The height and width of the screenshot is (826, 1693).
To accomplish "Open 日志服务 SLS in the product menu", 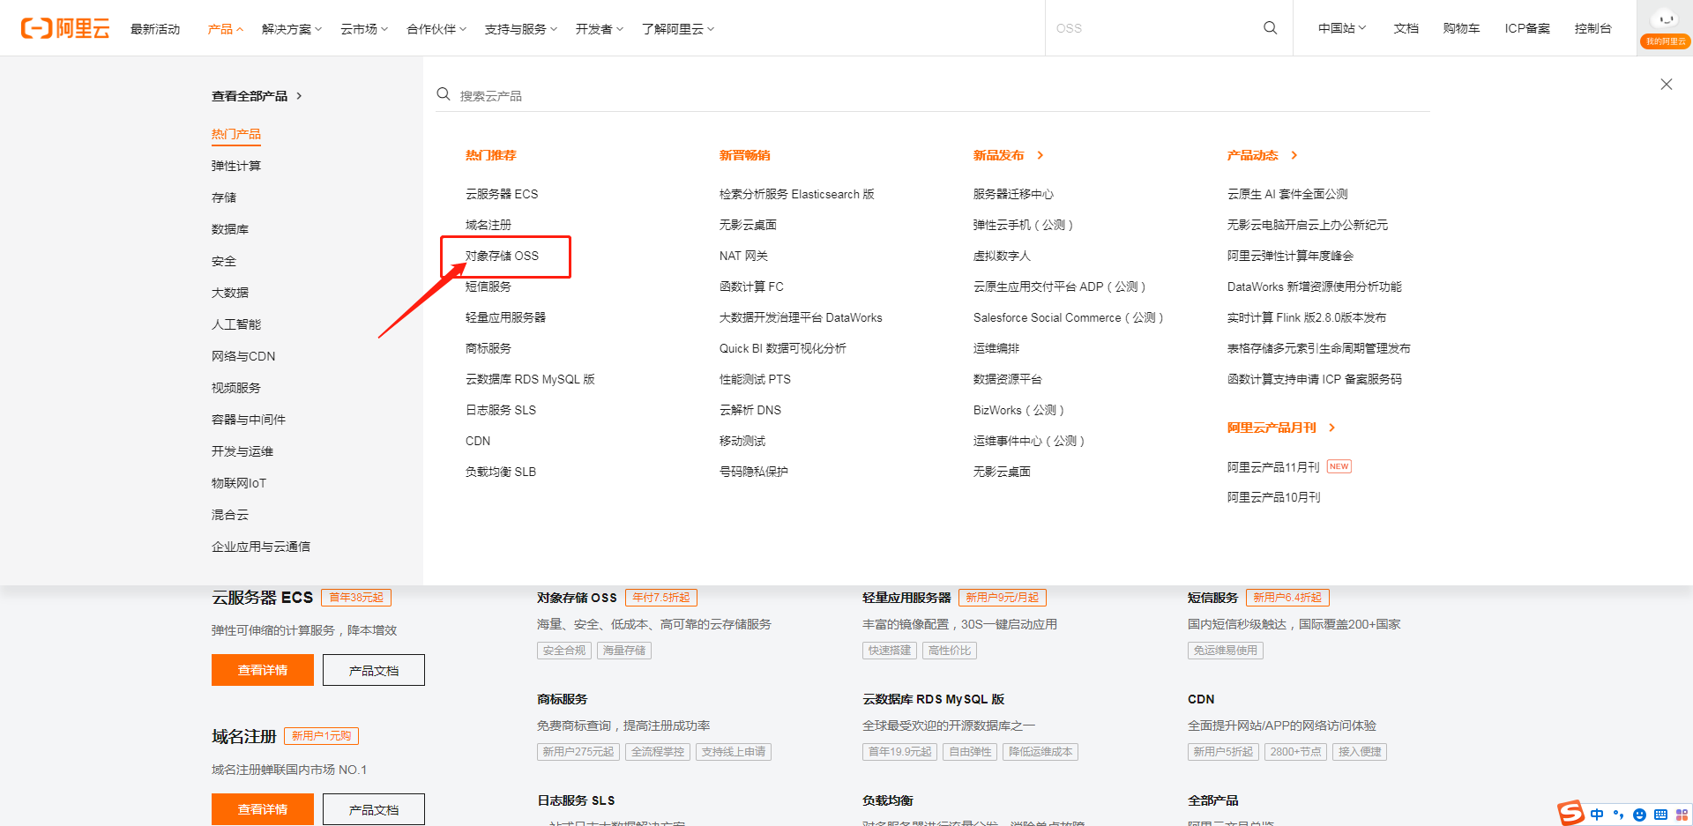I will (x=501, y=410).
